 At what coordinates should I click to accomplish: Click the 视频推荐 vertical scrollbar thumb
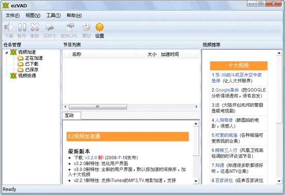[279, 90]
